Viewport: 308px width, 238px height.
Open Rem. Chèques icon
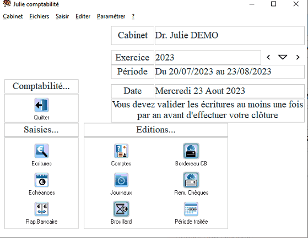click(191, 180)
